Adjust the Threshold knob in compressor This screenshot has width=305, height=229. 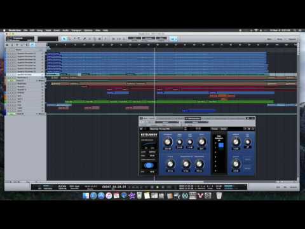168,142
